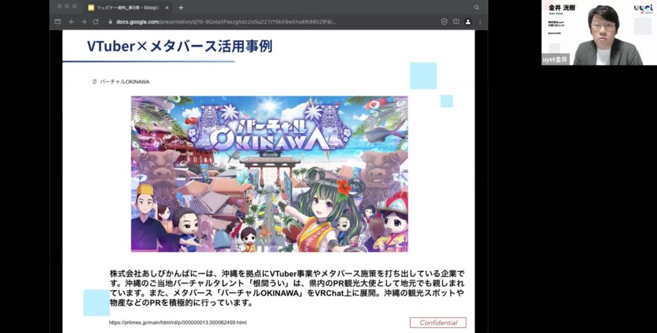Click the browser forward arrow
The width and height of the screenshot is (657, 333).
pos(84,22)
